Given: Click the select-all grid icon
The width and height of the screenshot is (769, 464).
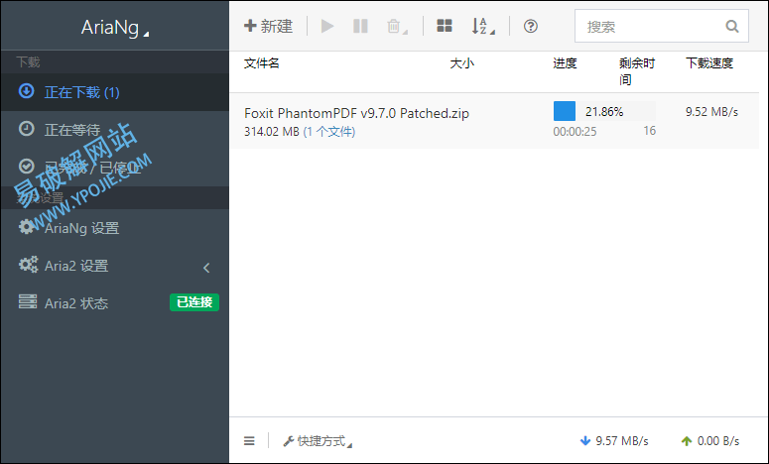Looking at the screenshot, I should 445,27.
